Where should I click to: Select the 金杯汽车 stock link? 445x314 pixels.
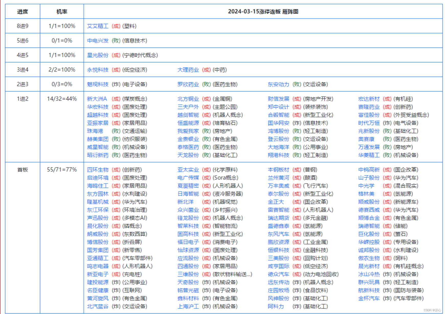pos(369,298)
